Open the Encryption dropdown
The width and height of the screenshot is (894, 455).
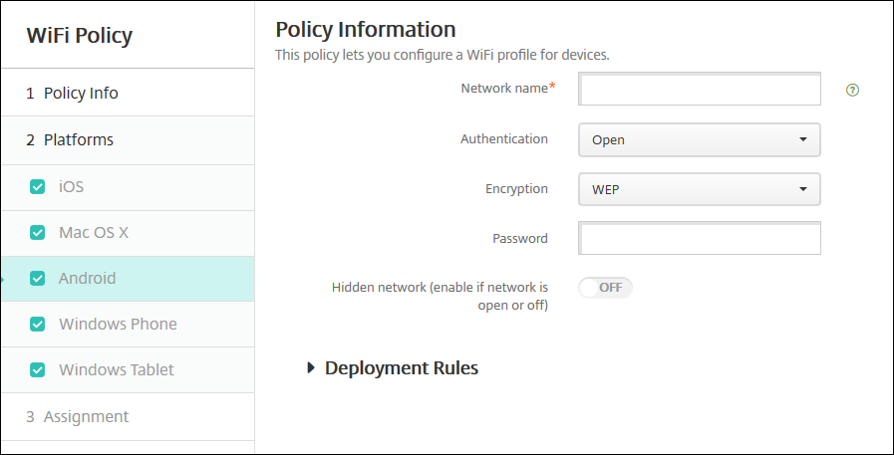[699, 189]
